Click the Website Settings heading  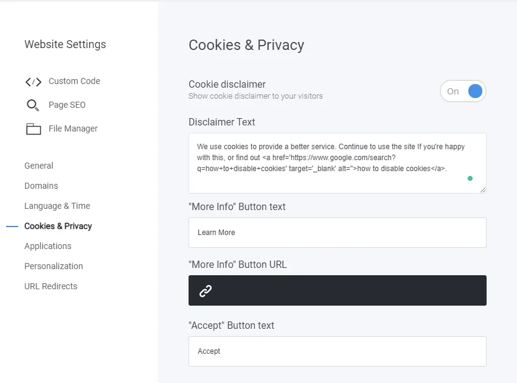65,44
